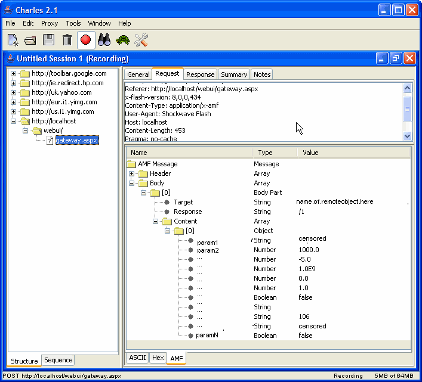
Task: Expand the http://eur.i1.yimg.com node
Action: click(13, 102)
